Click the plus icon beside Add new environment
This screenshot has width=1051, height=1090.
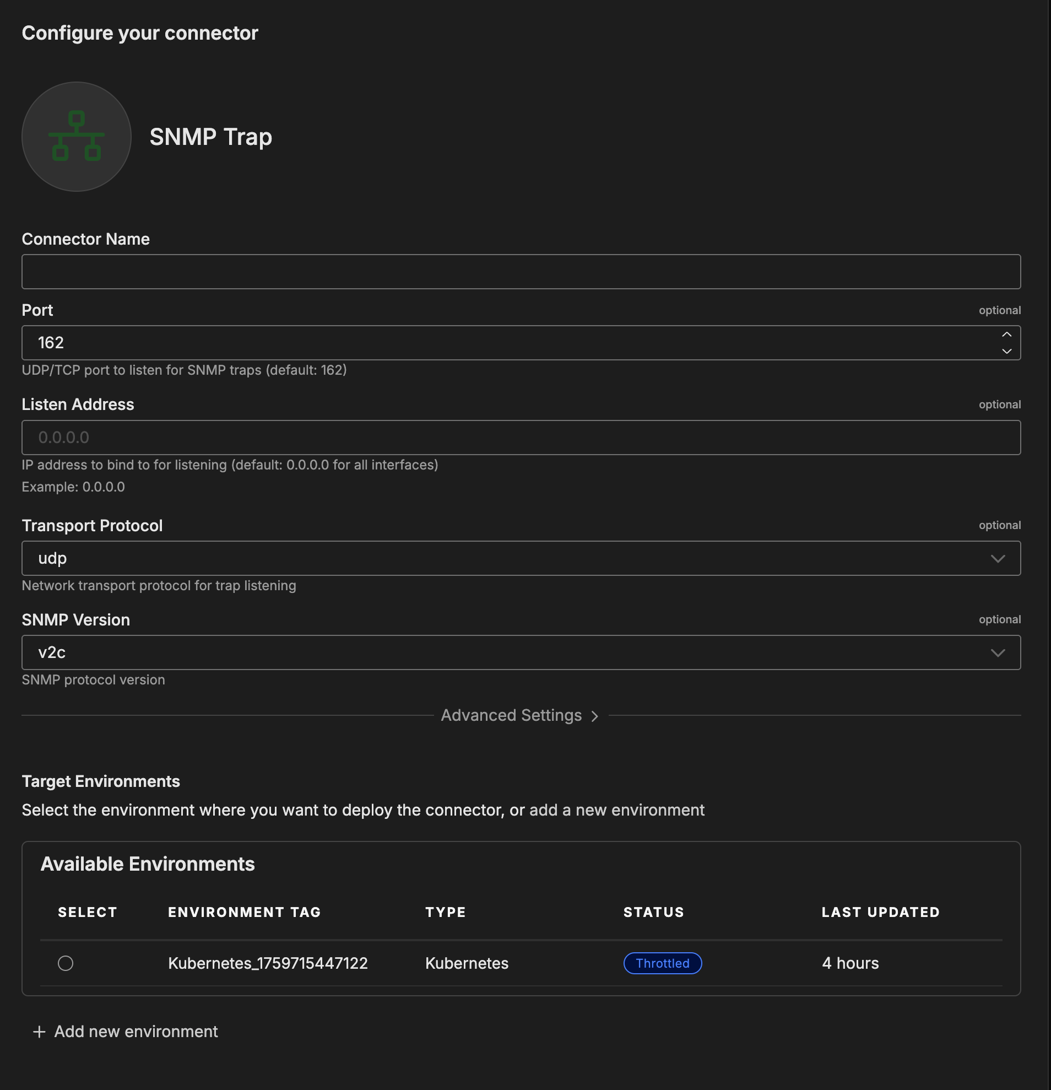39,1032
